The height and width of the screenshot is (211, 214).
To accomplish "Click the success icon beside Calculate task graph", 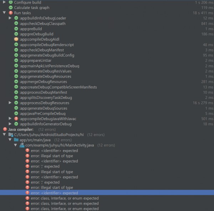I will tap(11, 7).
